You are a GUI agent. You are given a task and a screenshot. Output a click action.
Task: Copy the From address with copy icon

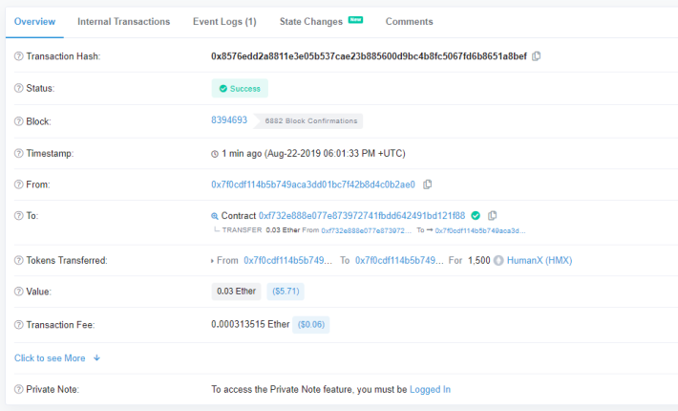coord(427,184)
